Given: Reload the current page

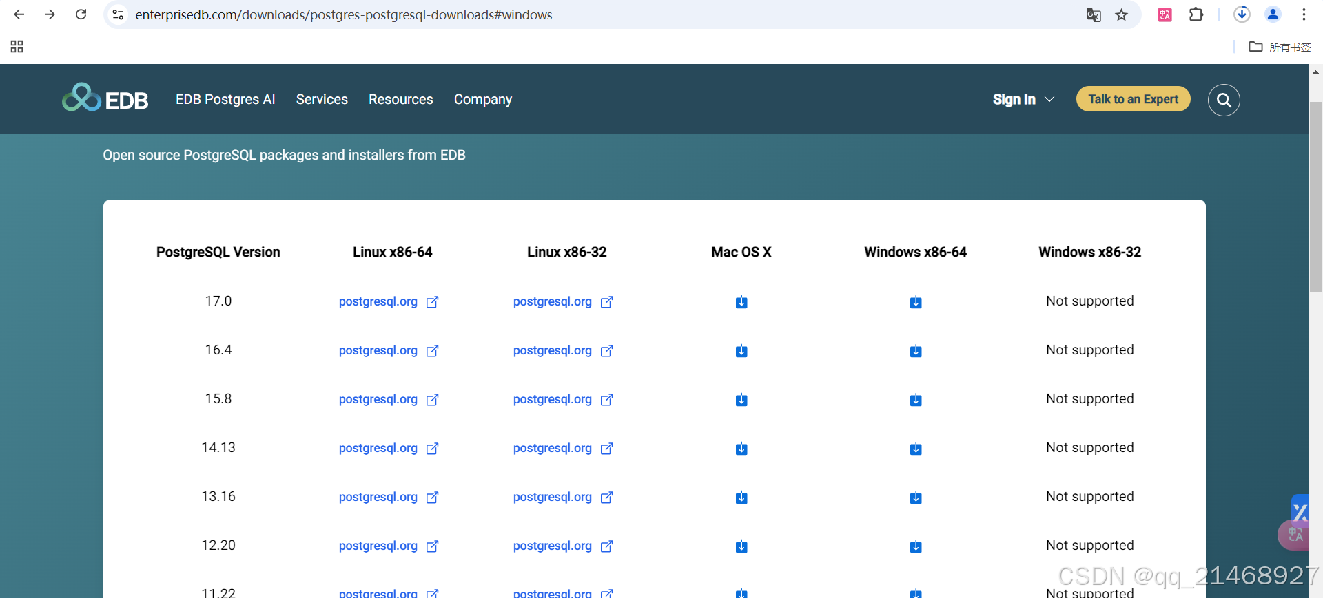Looking at the screenshot, I should point(81,14).
